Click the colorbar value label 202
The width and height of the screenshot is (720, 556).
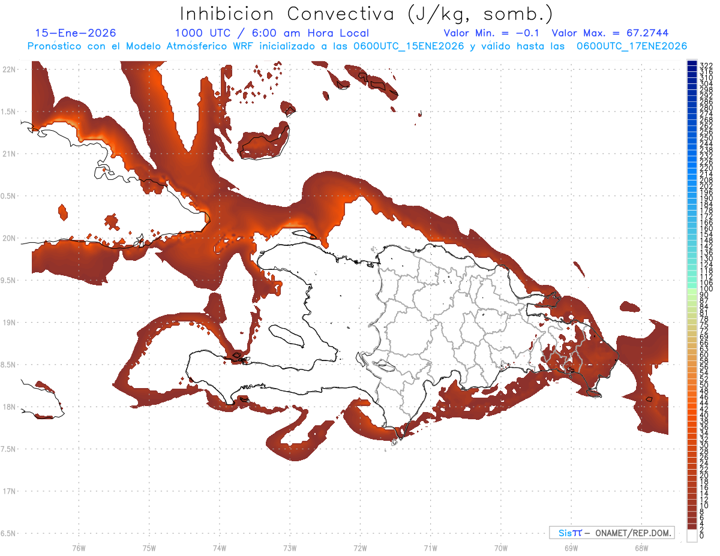(706, 187)
